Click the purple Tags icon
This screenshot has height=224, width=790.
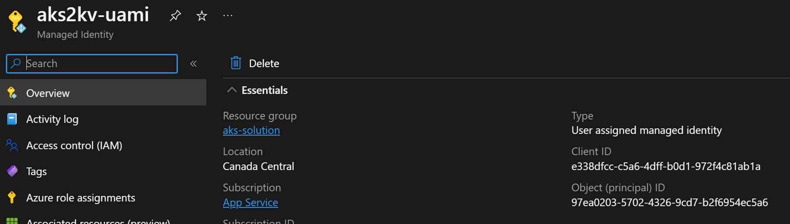point(12,171)
